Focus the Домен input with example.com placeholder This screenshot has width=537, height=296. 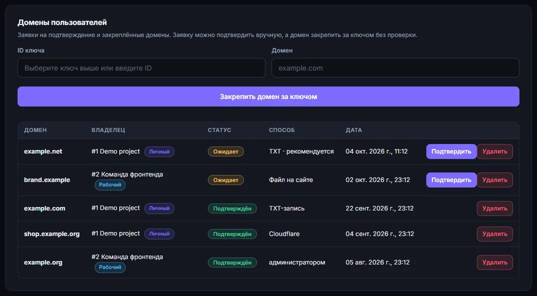(x=395, y=67)
